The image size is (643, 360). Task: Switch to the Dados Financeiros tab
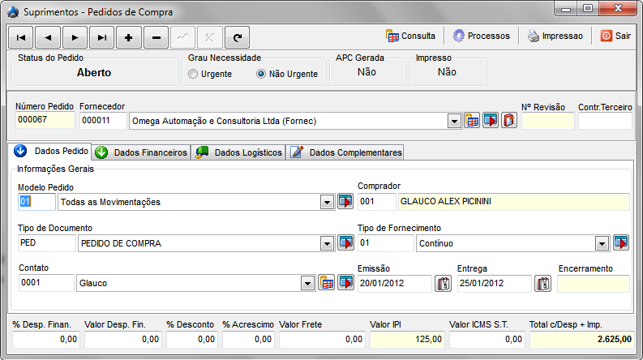coord(142,152)
